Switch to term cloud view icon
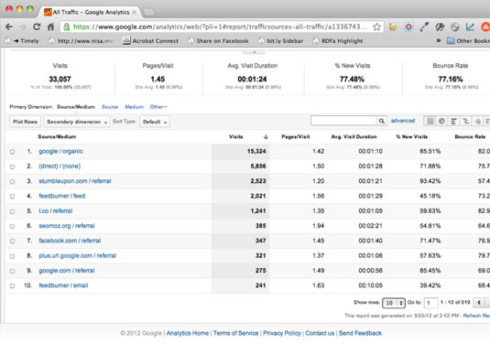Viewport: 490px width, 343px height. [x=477, y=121]
